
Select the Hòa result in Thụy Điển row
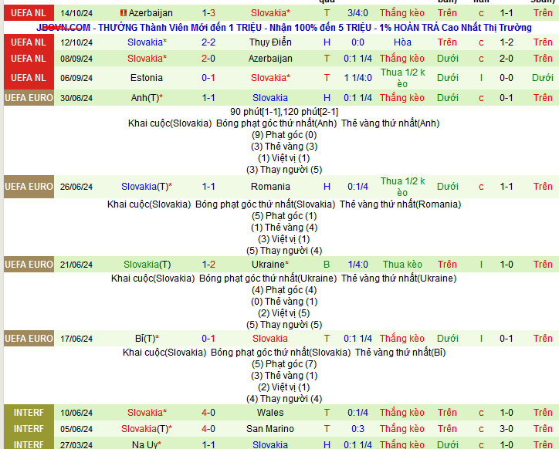coord(402,42)
